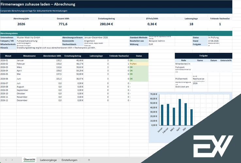Select the April bar in chart
Image resolution: width=241 pixels, height=163 pixels.
pos(180,112)
